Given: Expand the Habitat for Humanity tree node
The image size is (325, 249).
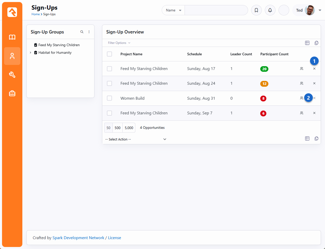Looking at the screenshot, I should click(30, 53).
